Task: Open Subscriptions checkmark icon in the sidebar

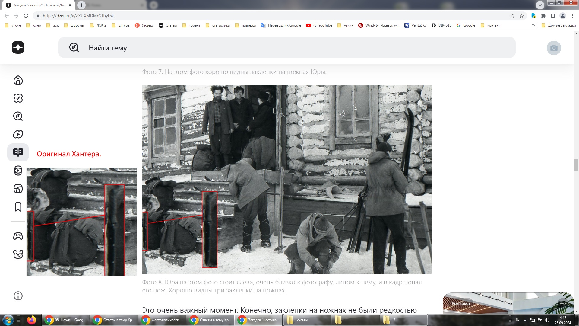Action: 18,98
